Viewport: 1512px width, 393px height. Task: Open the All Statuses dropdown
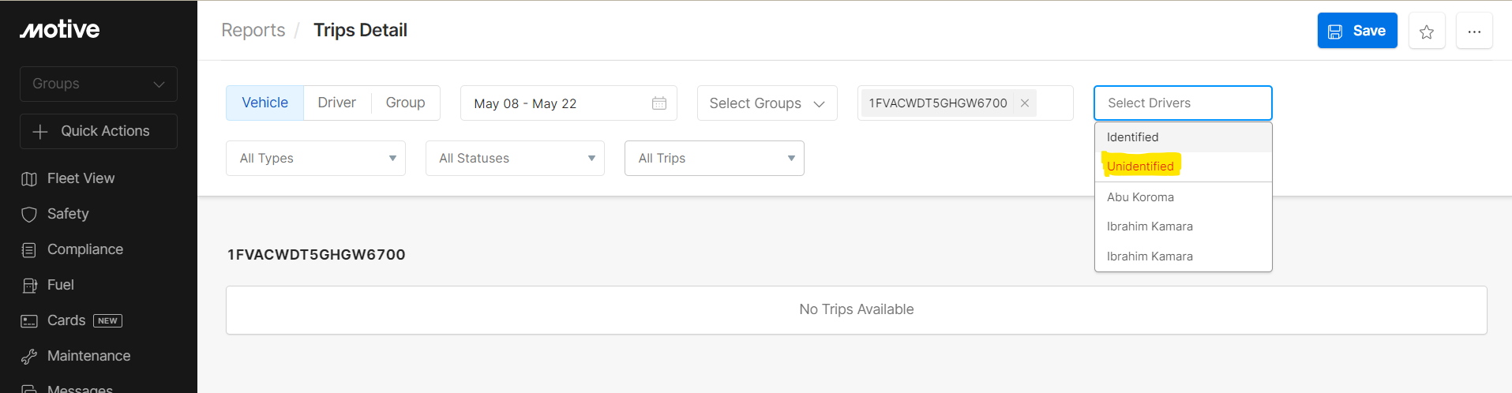(x=515, y=158)
